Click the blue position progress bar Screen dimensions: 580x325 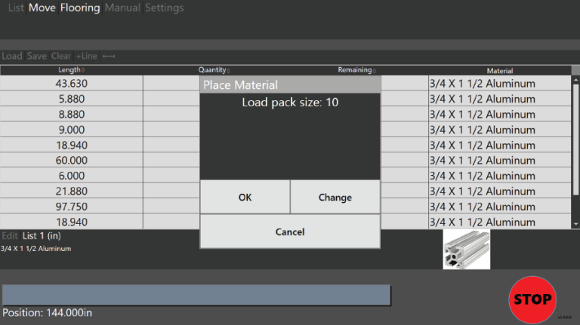tap(196, 295)
